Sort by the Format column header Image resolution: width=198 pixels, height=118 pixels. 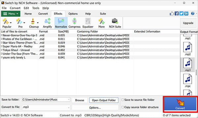click(x=44, y=31)
